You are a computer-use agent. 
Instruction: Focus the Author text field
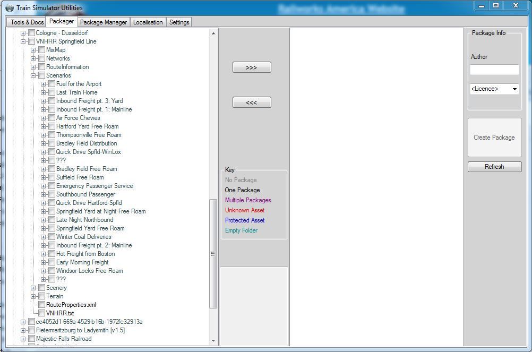coord(494,70)
